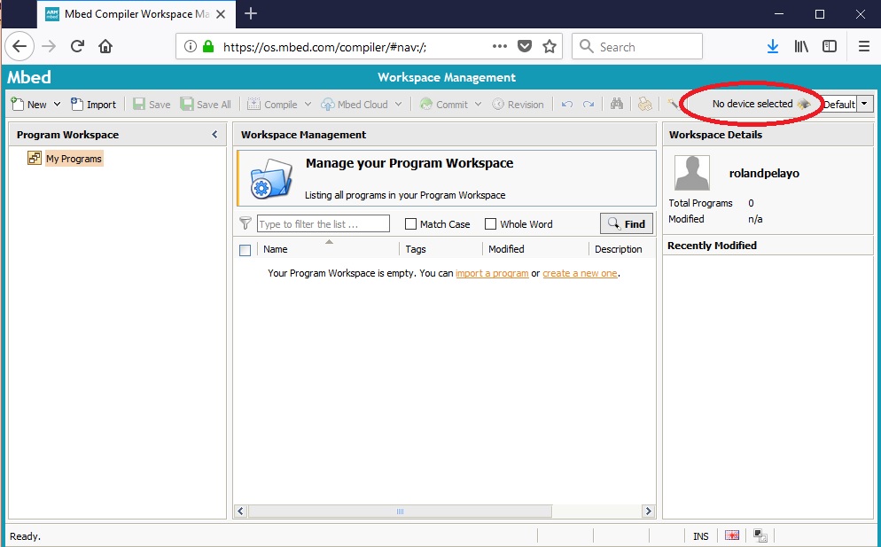Viewport: 881px width, 547px height.
Task: Click the browser home icon
Action: [105, 46]
